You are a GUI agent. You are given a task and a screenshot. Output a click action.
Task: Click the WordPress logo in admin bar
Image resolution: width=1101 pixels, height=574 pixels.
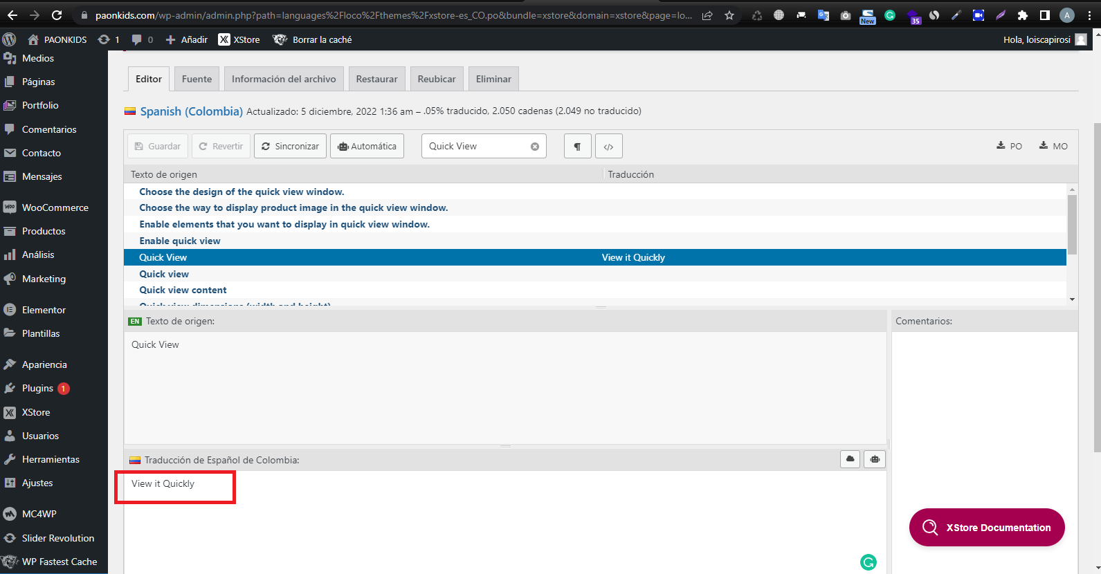(x=9, y=39)
